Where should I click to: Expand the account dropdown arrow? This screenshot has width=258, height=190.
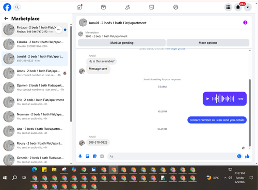tap(248, 7)
